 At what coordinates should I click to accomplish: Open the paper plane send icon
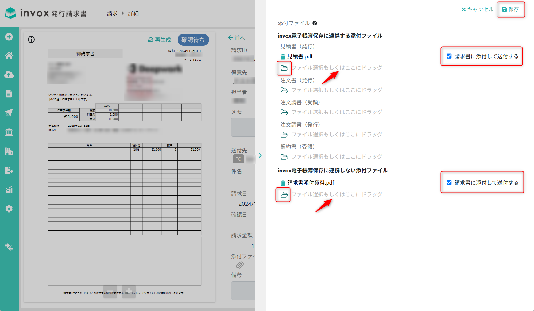(9, 113)
